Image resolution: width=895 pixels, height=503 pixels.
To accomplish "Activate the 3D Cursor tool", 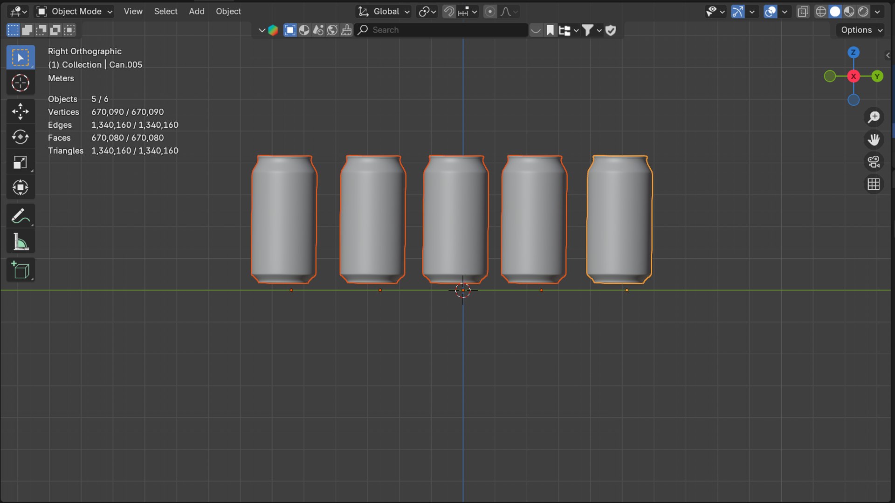I will (x=21, y=83).
